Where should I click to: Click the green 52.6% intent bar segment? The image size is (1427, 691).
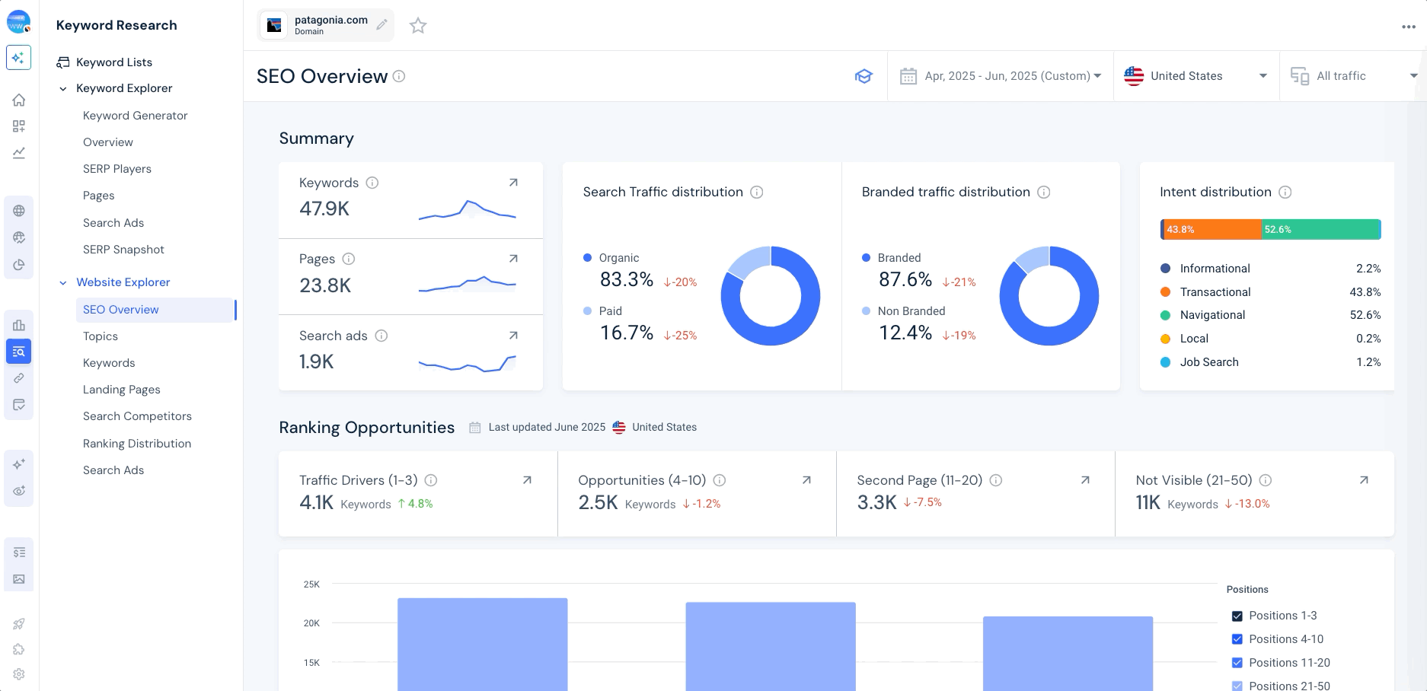(x=1320, y=229)
